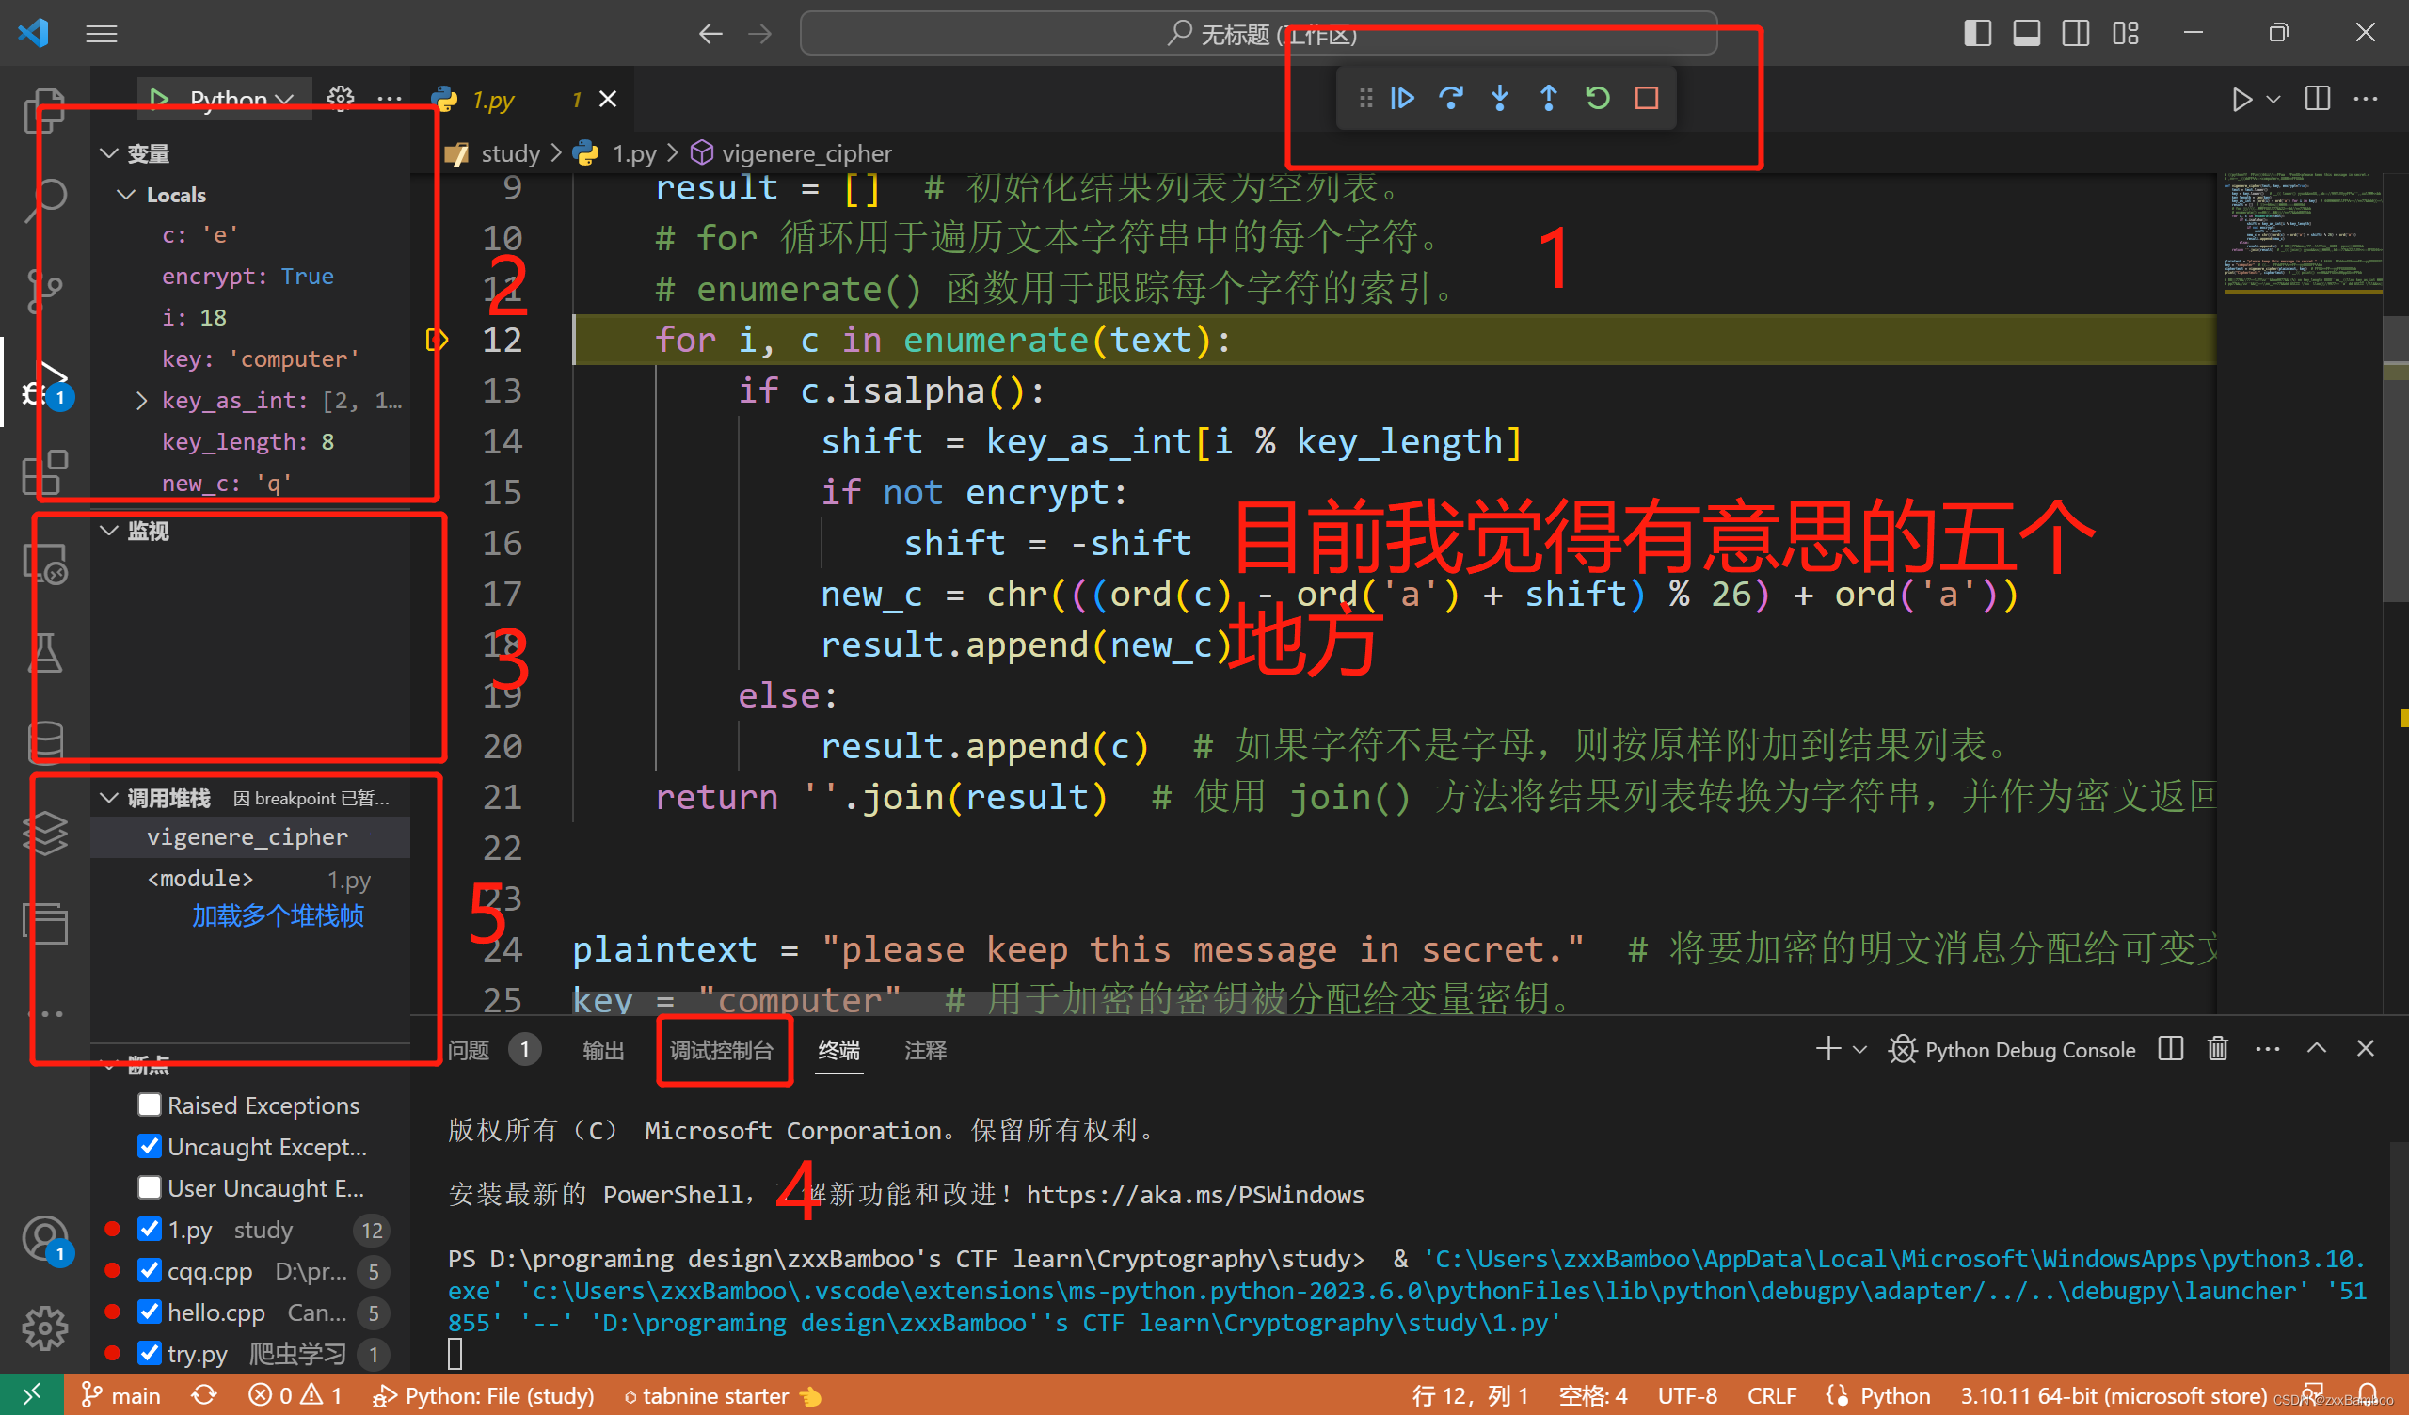Stop debugging with the red square
The image size is (2409, 1415).
[1646, 98]
